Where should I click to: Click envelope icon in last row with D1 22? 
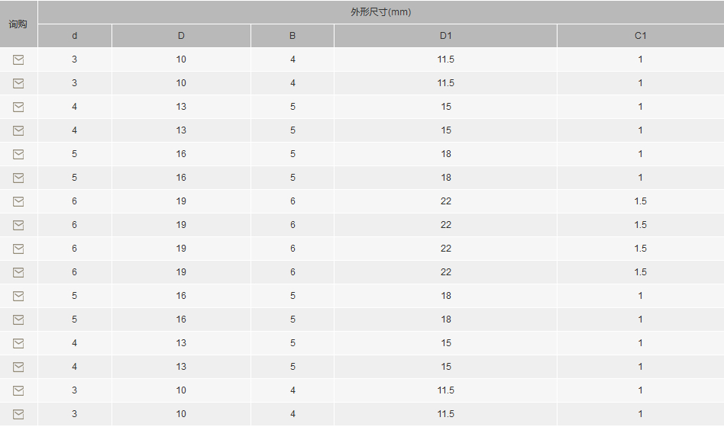tap(18, 272)
